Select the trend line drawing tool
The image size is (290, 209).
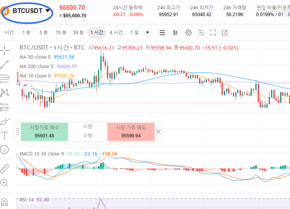[x=5, y=64]
